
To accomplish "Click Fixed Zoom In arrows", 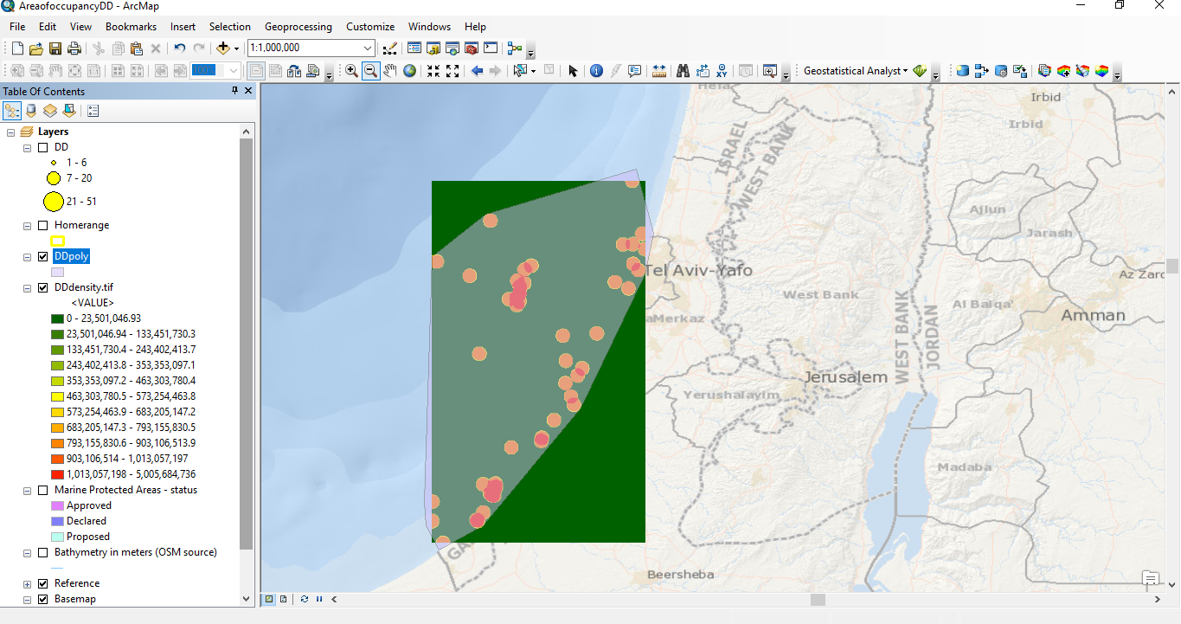I will [433, 71].
